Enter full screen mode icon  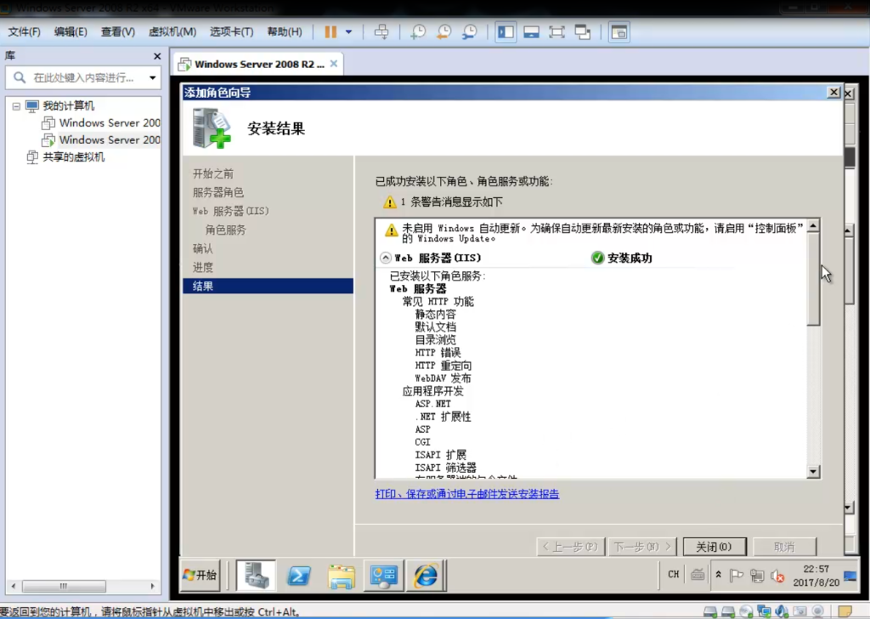[x=556, y=32]
